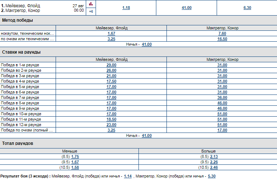Viewport: 277px width, 180px height.
Task: Bet McGregor wins round 7 at 36.00
Action: click(x=222, y=98)
